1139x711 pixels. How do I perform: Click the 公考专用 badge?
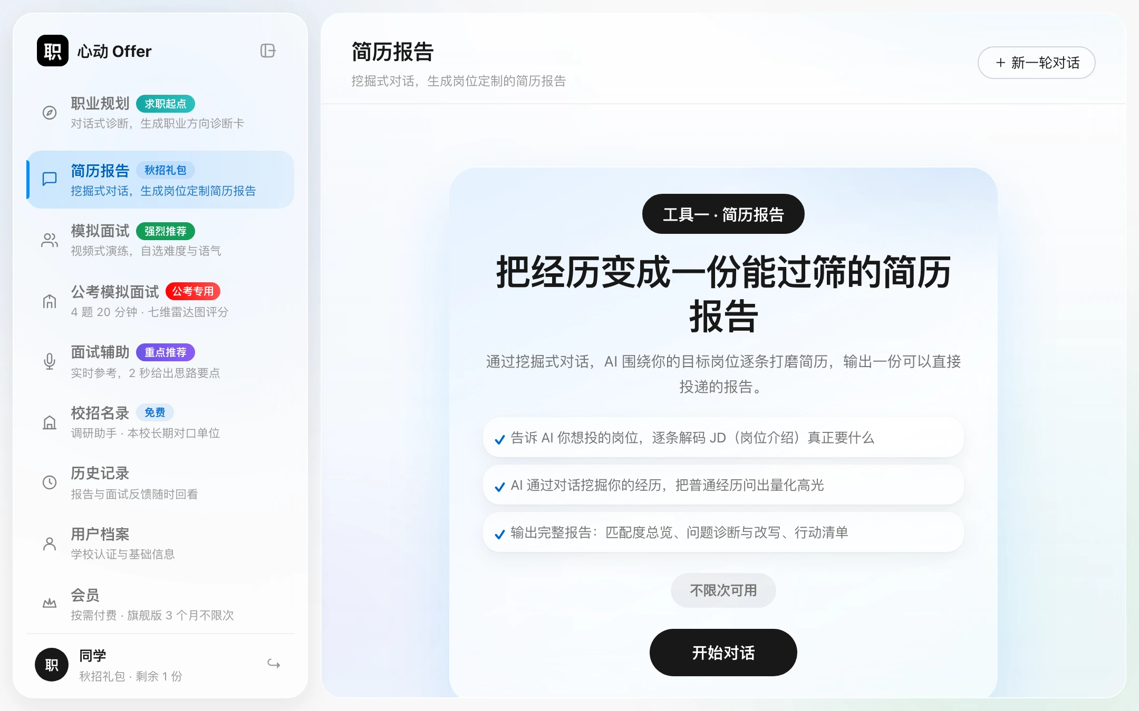click(x=193, y=291)
